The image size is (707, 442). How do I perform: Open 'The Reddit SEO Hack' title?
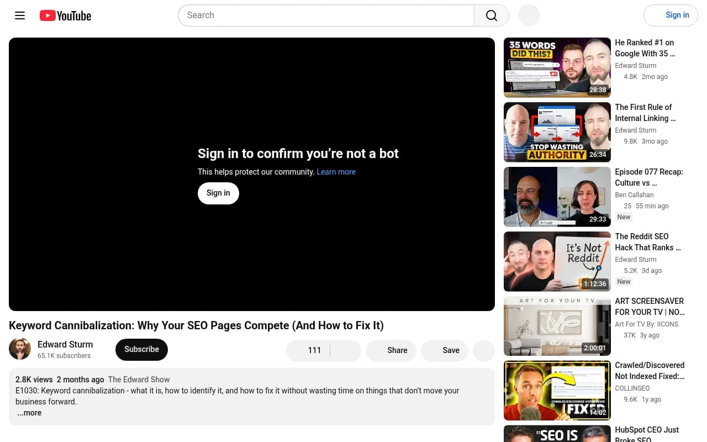(648, 242)
